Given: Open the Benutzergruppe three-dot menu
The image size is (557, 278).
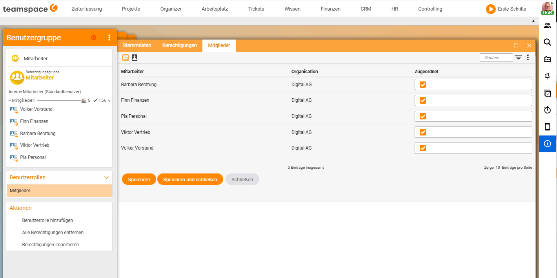Looking at the screenshot, I should (x=109, y=38).
